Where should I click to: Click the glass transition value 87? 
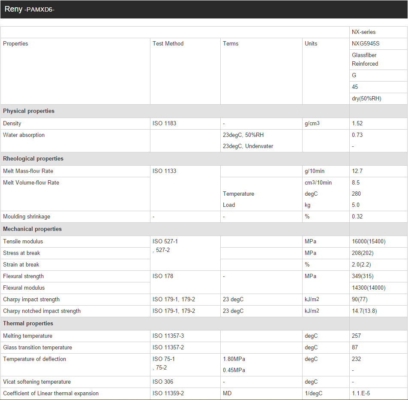pos(355,347)
